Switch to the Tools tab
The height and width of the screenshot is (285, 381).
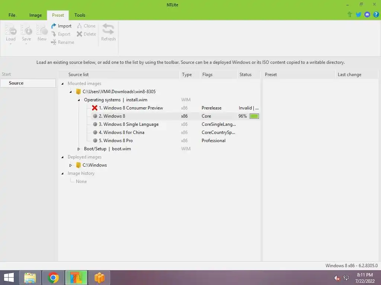point(80,15)
